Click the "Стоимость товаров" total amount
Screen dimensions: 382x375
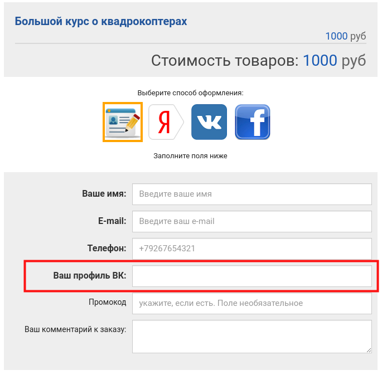point(258,60)
